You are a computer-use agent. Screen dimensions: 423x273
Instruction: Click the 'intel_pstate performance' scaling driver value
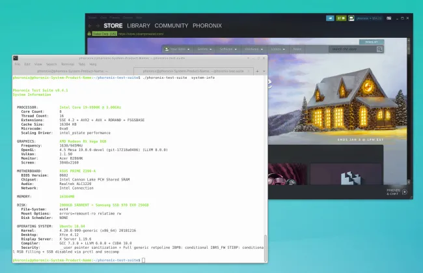[85, 133]
